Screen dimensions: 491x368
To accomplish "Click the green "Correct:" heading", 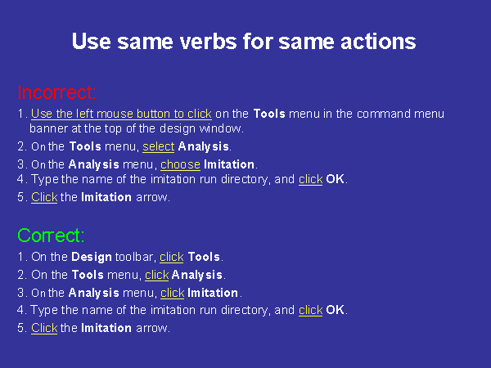I will [x=51, y=236].
